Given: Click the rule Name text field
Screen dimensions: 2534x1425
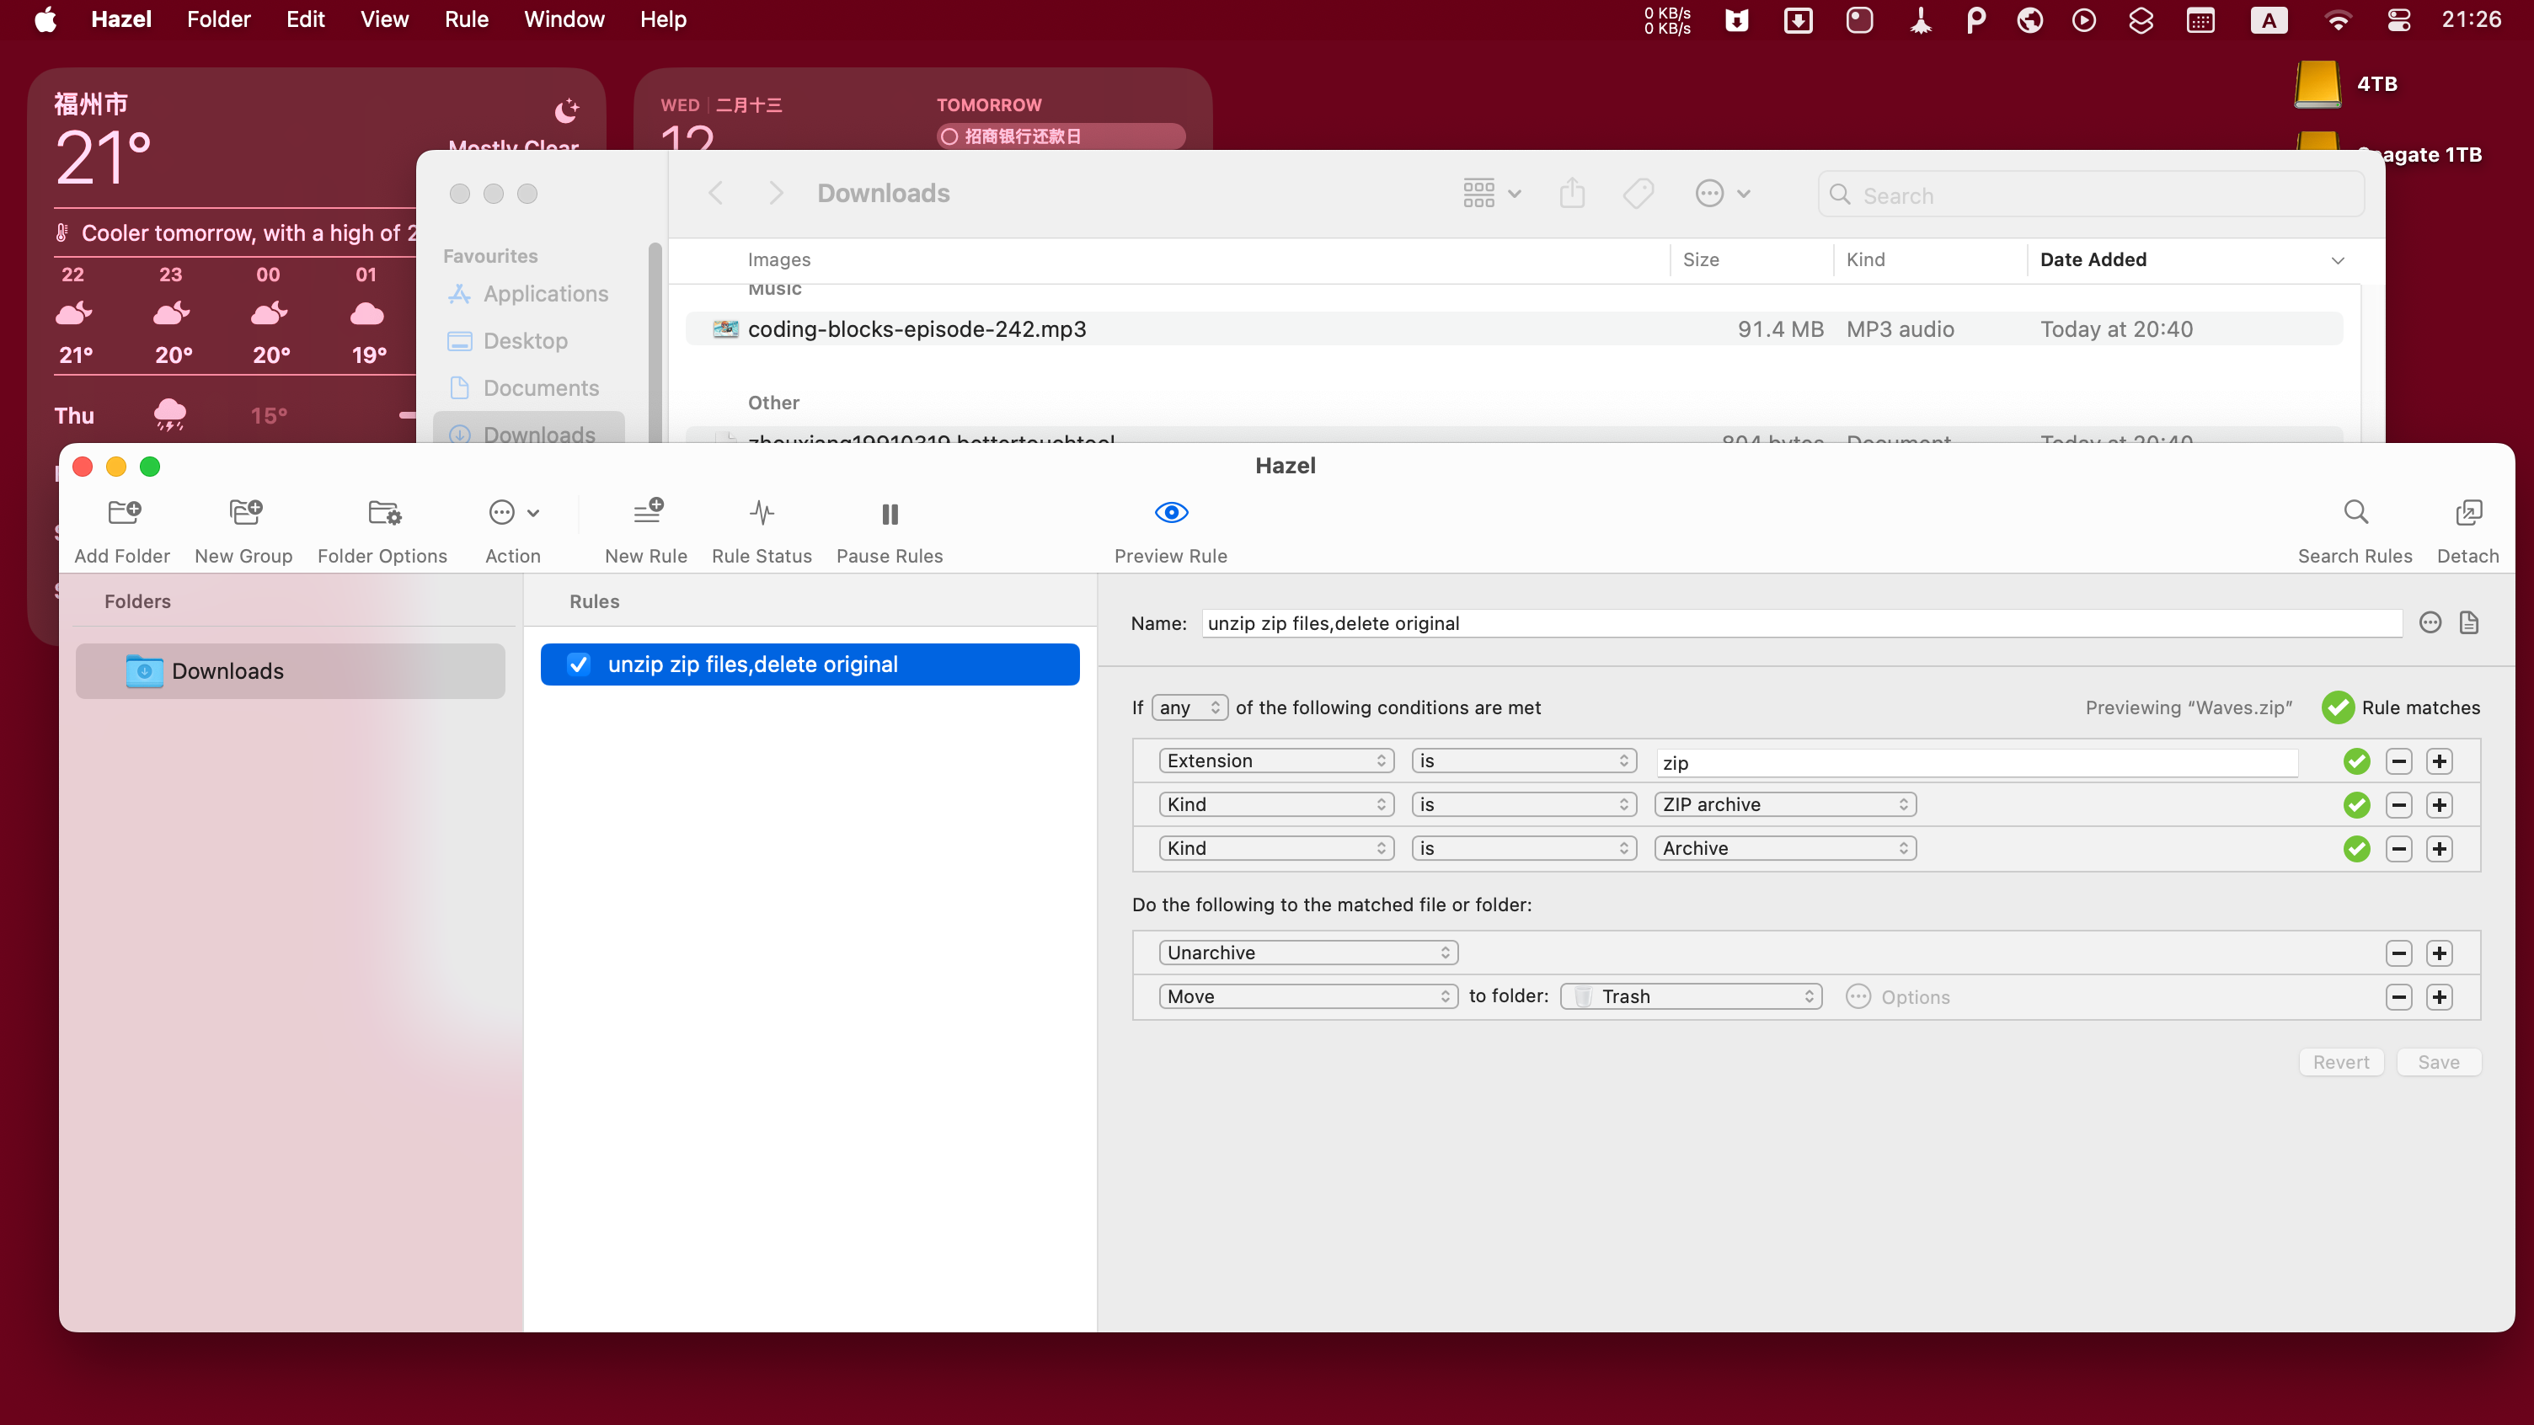Looking at the screenshot, I should pos(1802,623).
